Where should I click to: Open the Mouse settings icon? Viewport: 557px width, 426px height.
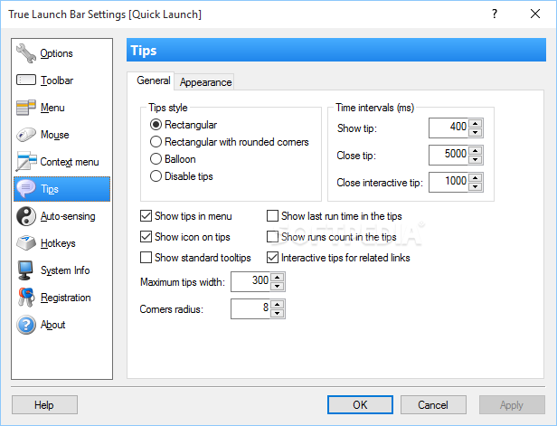(26, 135)
